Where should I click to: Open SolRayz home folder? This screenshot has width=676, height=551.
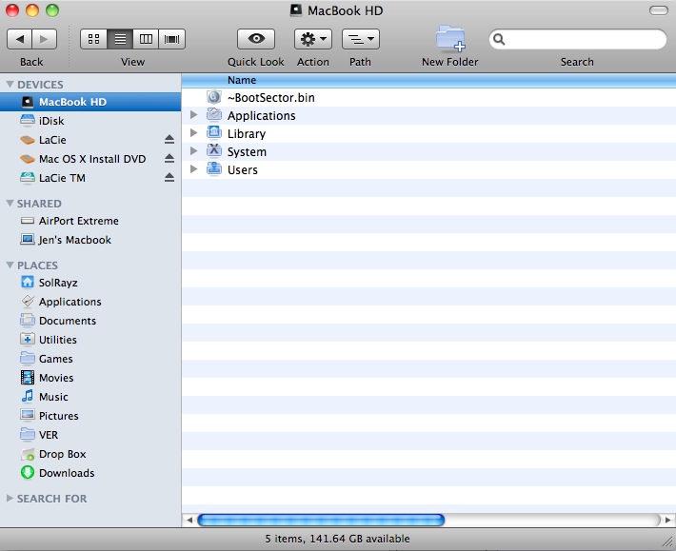coord(90,283)
